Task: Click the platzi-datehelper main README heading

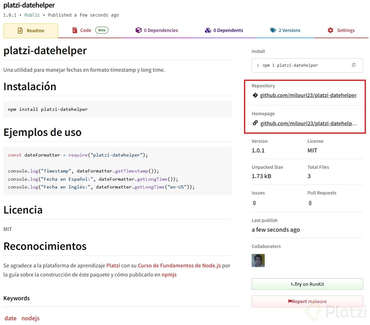Action: 45,50
